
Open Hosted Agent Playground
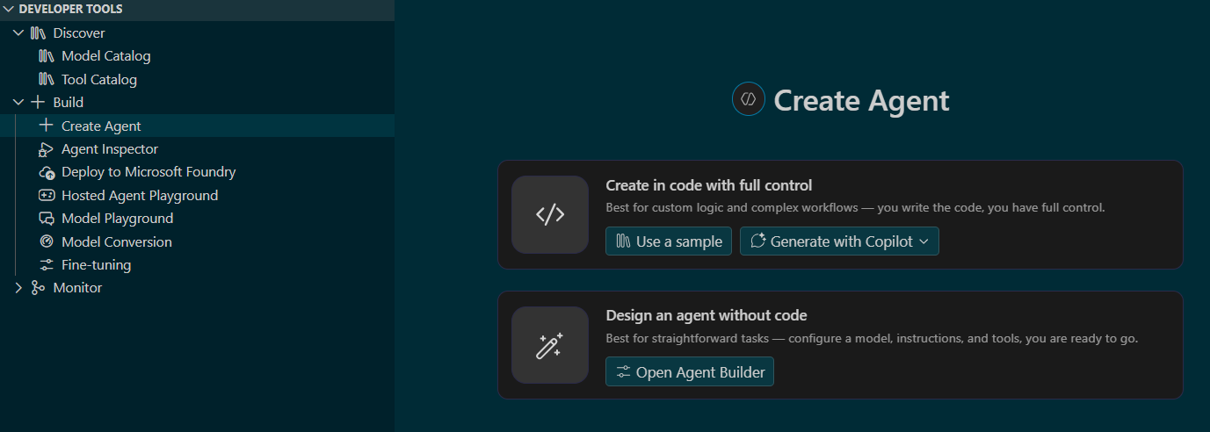[x=140, y=195]
